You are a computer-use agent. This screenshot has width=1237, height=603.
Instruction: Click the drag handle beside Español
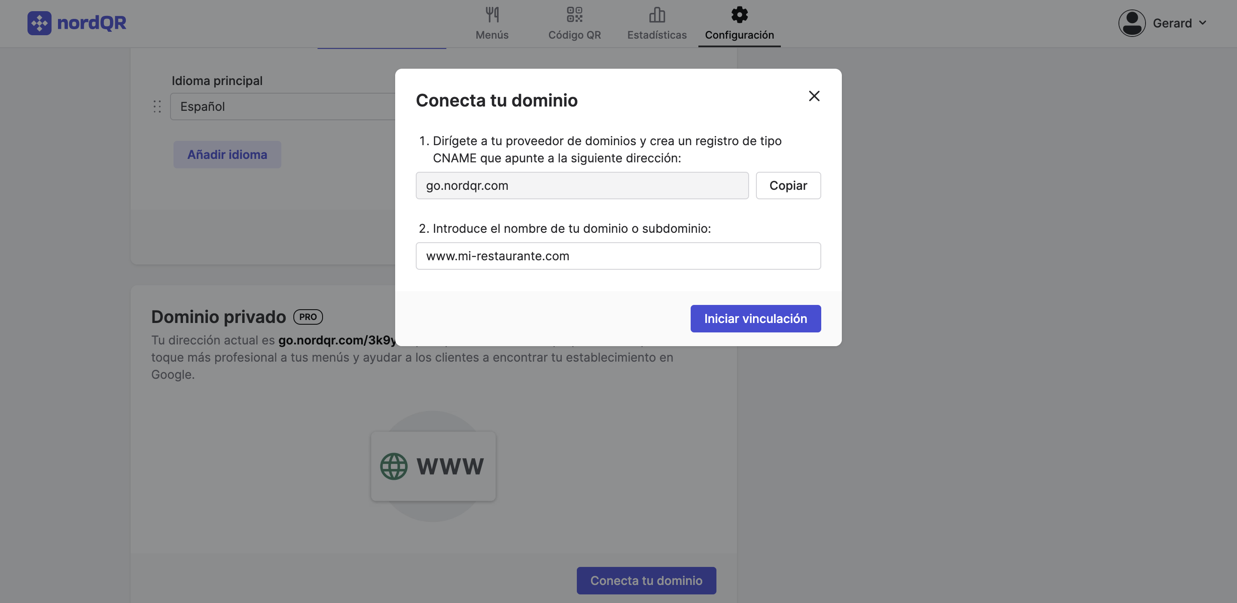(157, 106)
